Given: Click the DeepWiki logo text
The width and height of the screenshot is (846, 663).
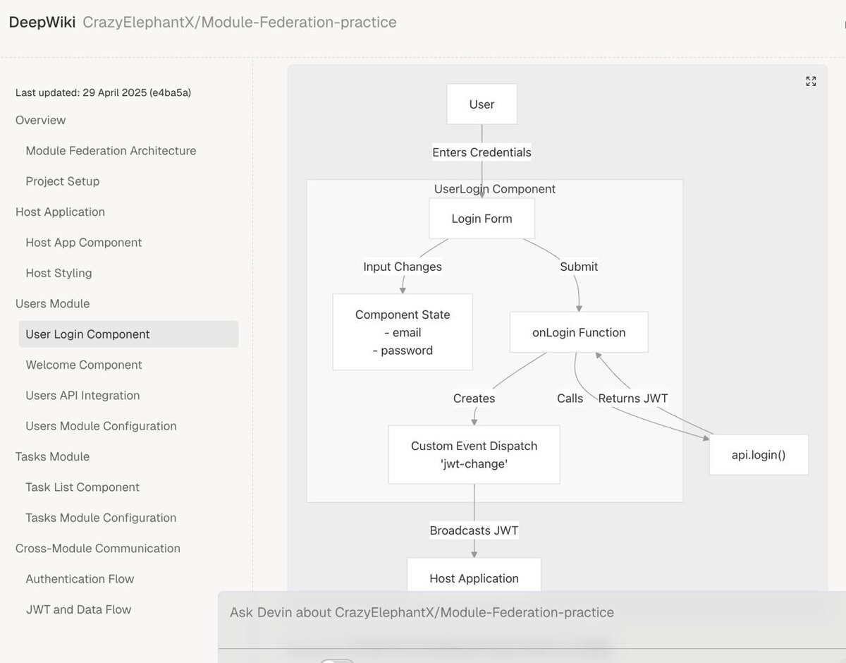Looking at the screenshot, I should click(x=42, y=23).
